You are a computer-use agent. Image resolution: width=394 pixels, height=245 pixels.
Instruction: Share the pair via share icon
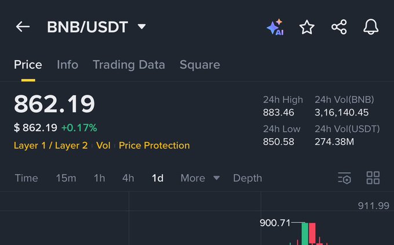tap(339, 27)
